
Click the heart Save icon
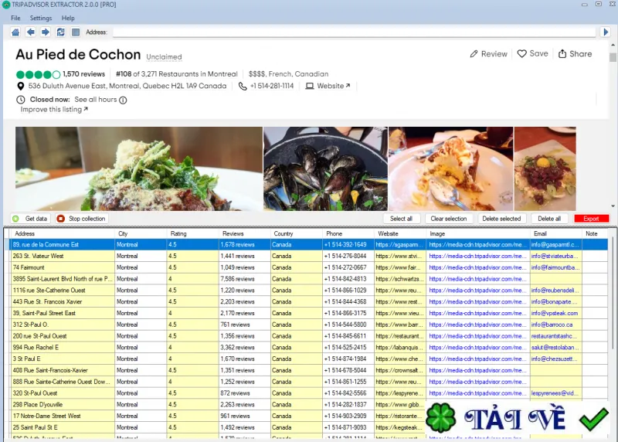pos(522,53)
